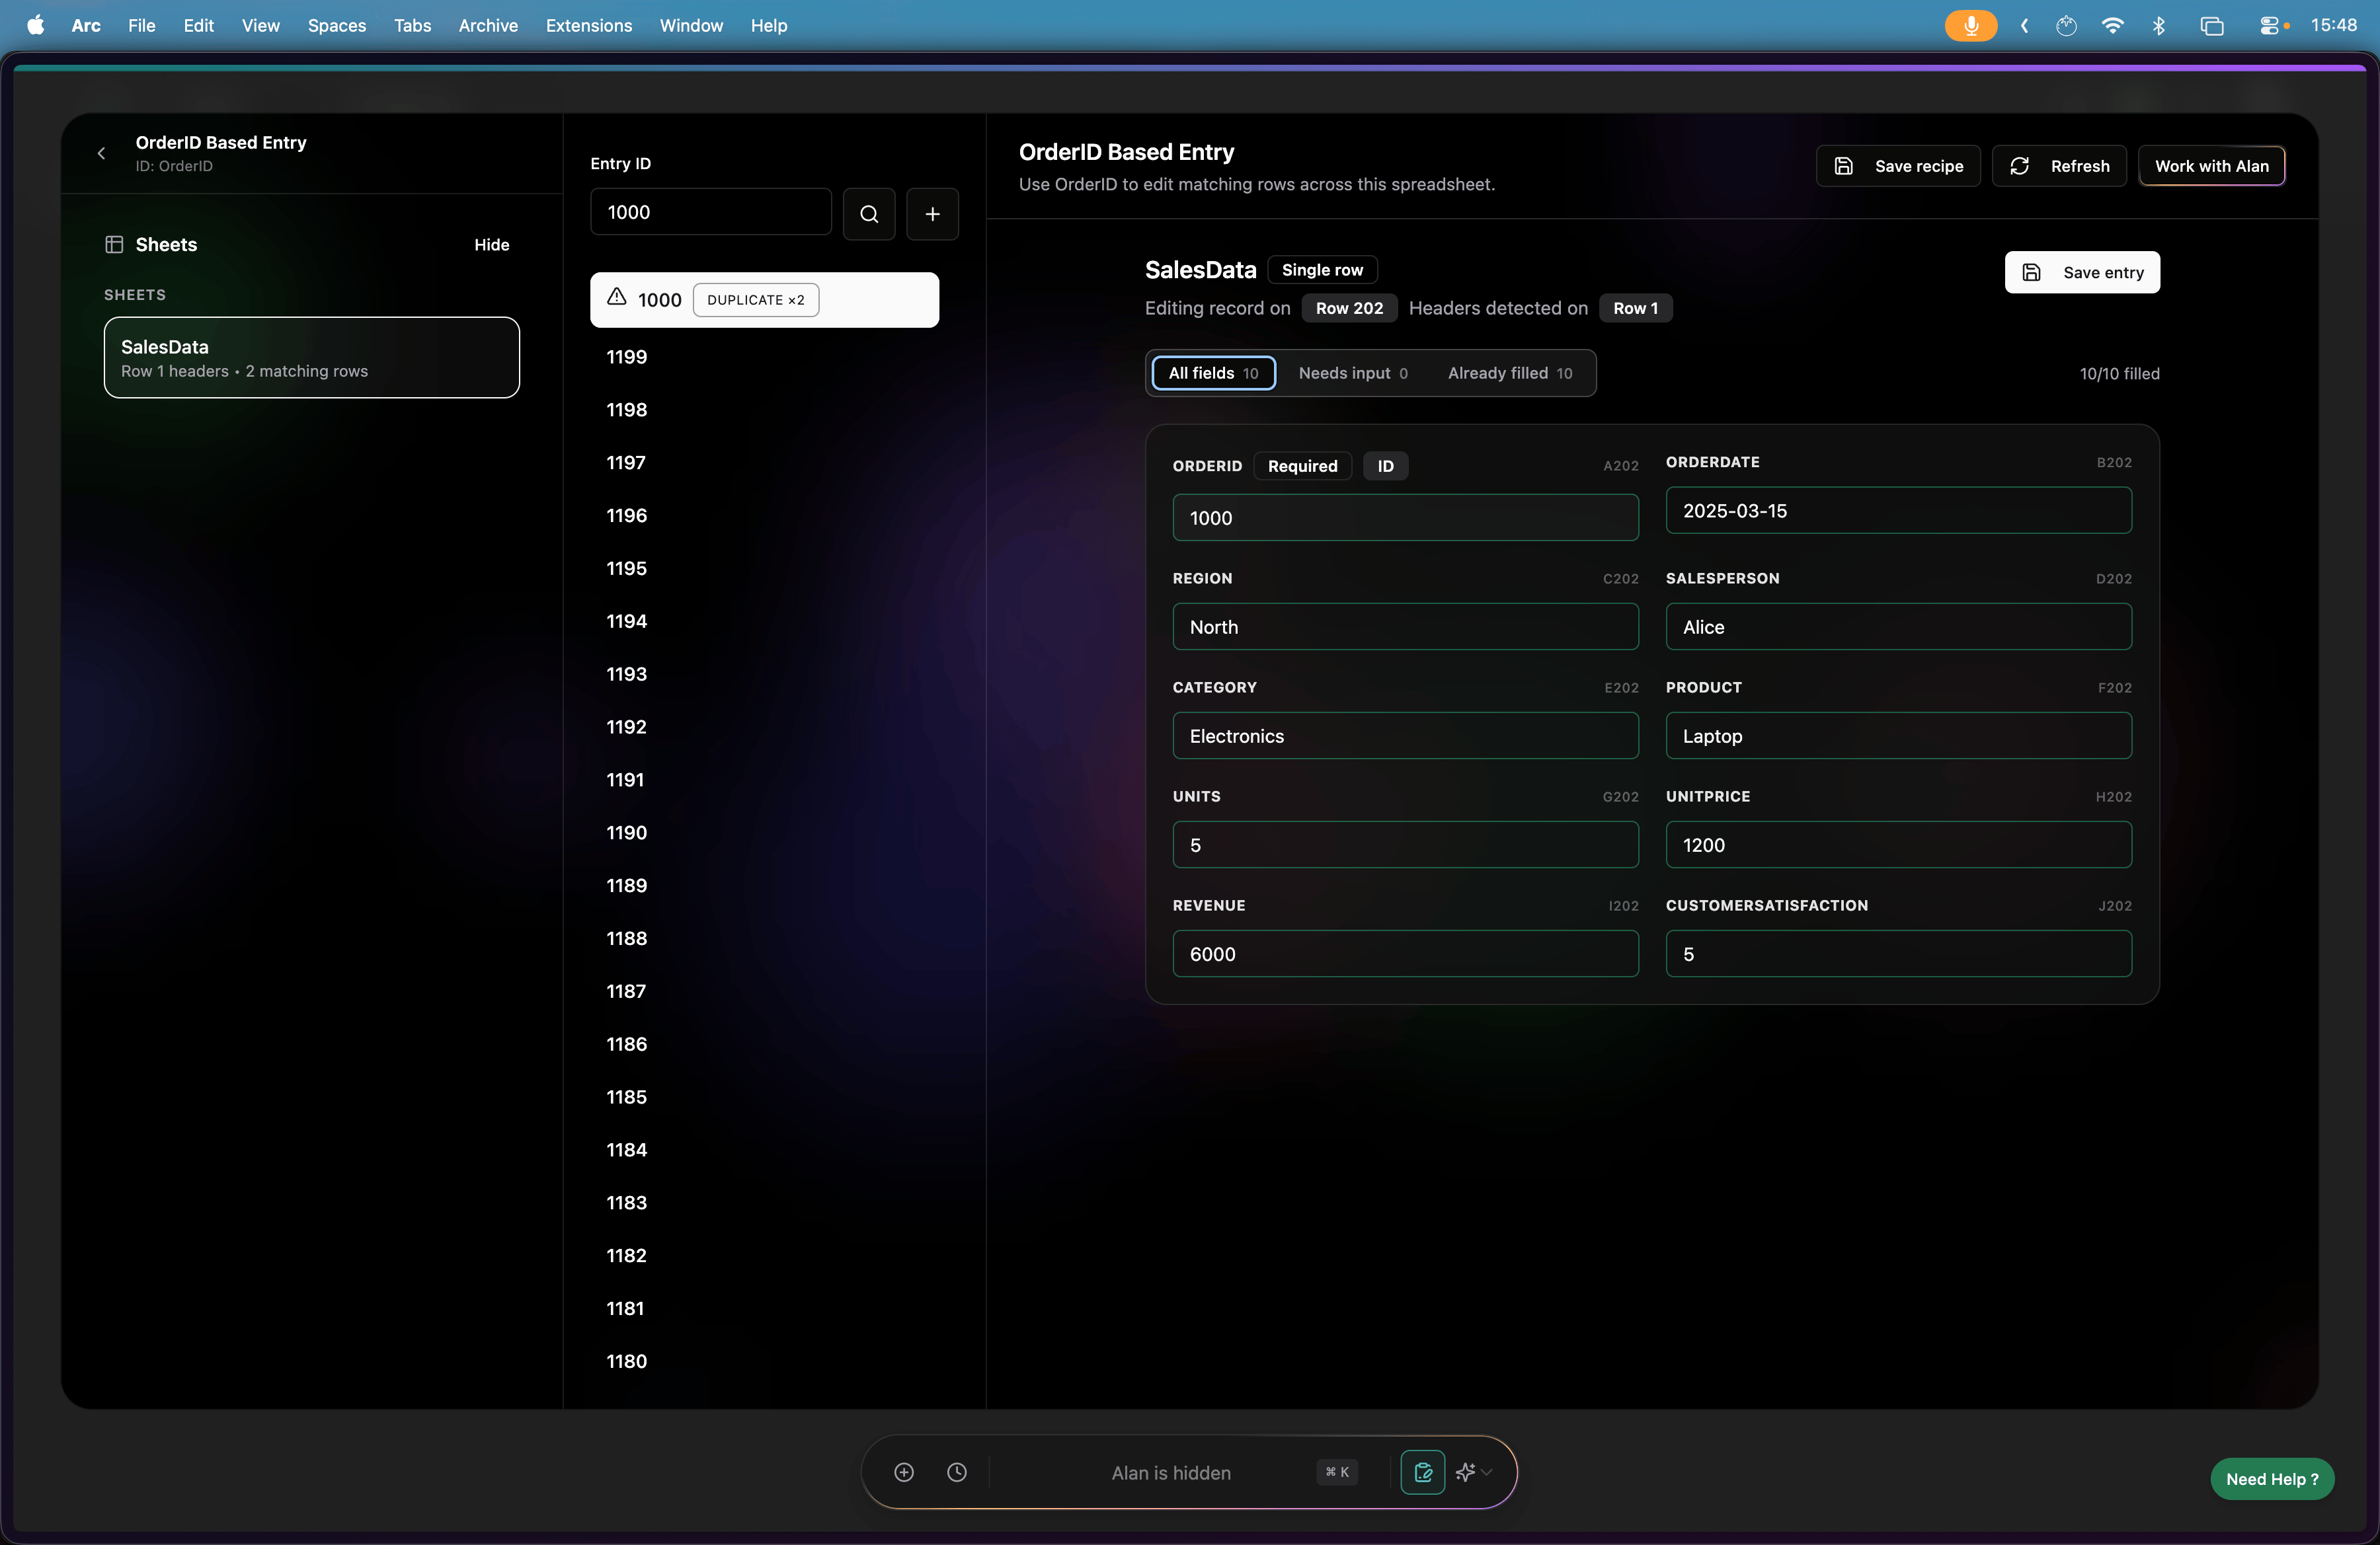The width and height of the screenshot is (2380, 1545).
Task: Click the CATEGORY field with Electronics
Action: [1405, 735]
